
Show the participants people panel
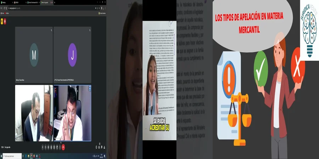tap(99, 147)
